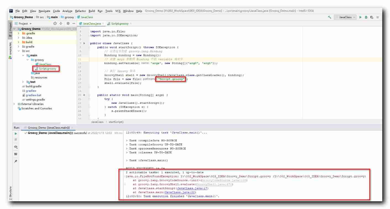Expand the build folder in project tree
Viewport: 390px width, 209px height.
[x=19, y=42]
